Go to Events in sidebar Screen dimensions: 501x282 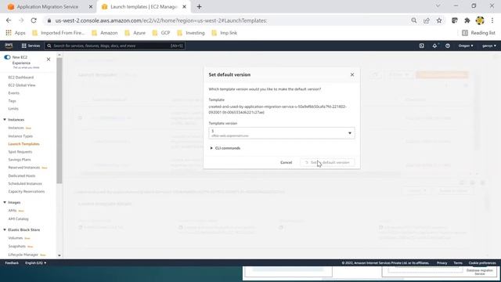coord(14,93)
